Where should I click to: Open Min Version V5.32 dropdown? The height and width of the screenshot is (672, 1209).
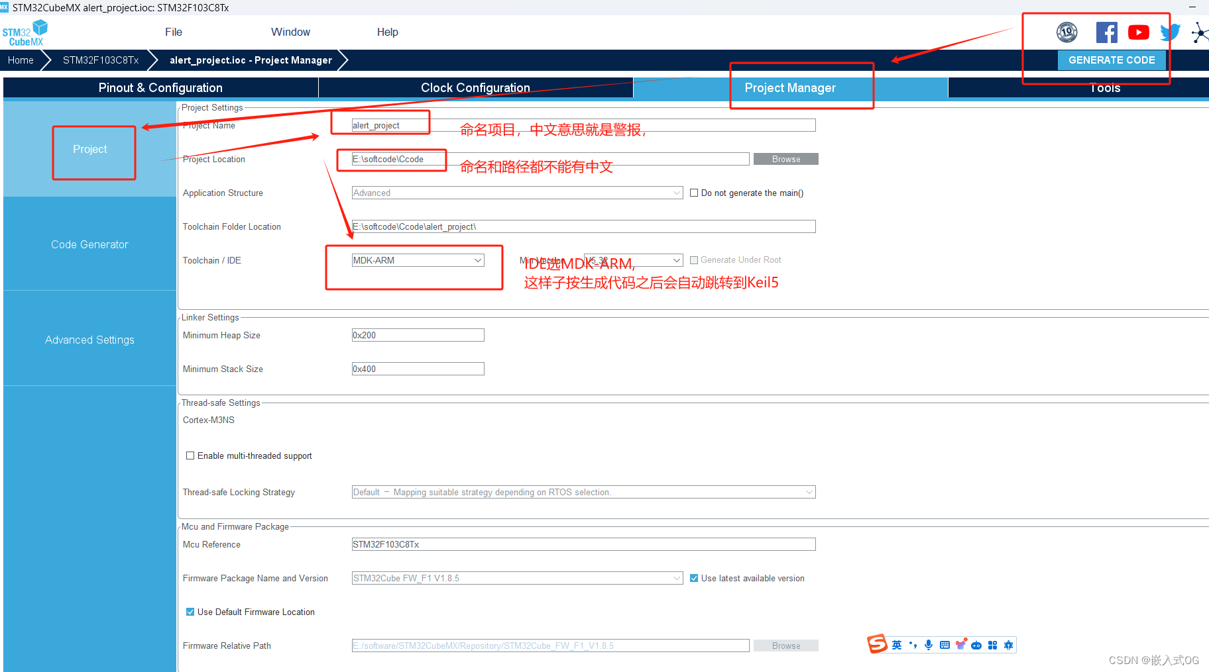[x=633, y=260]
